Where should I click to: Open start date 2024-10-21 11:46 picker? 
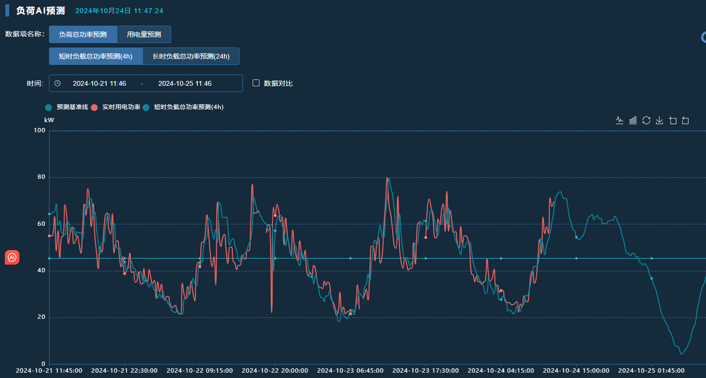pos(99,83)
